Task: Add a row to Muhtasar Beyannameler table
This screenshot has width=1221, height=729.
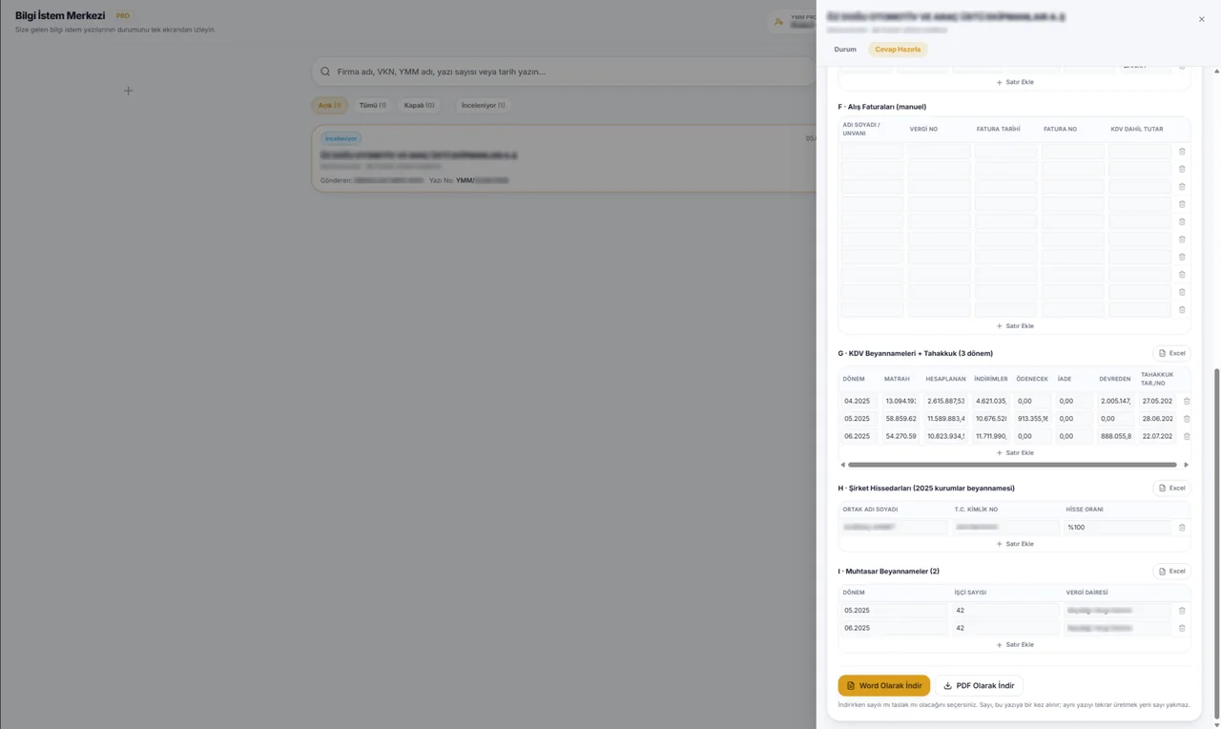Action: tap(1015, 645)
